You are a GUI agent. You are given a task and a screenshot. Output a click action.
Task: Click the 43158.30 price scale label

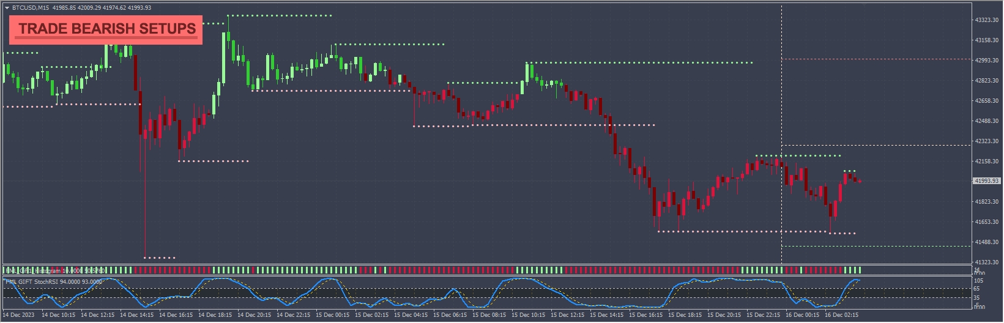coord(987,40)
